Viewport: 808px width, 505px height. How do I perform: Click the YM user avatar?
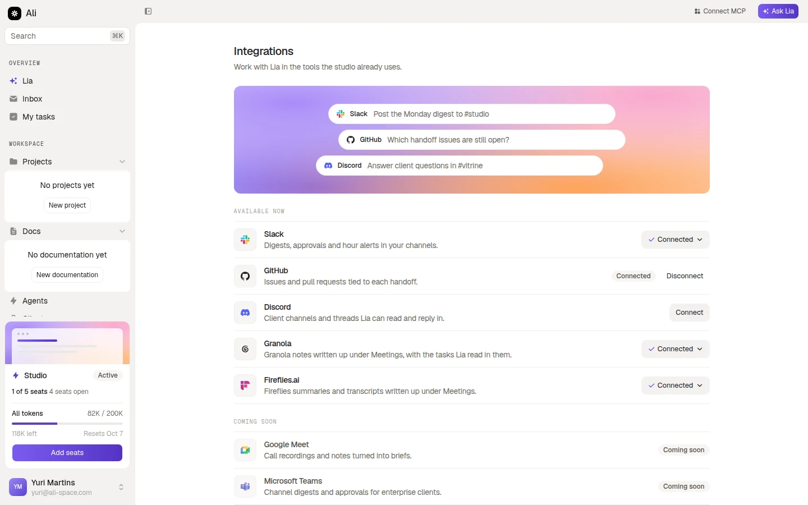[x=18, y=487]
